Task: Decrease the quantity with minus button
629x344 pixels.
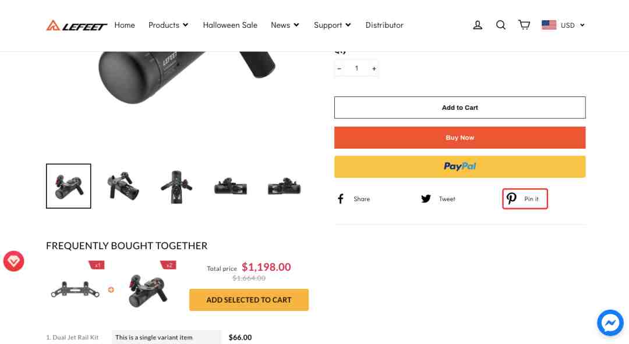Action: click(x=340, y=69)
